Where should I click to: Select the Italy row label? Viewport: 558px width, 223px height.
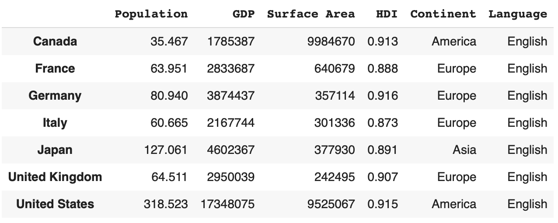click(x=55, y=123)
